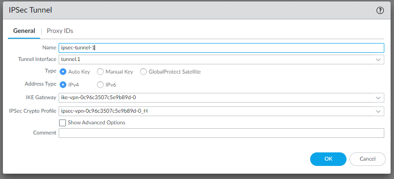Image resolution: width=394 pixels, height=179 pixels.
Task: Enable the Show Advanced Options checkbox
Action: (x=63, y=122)
